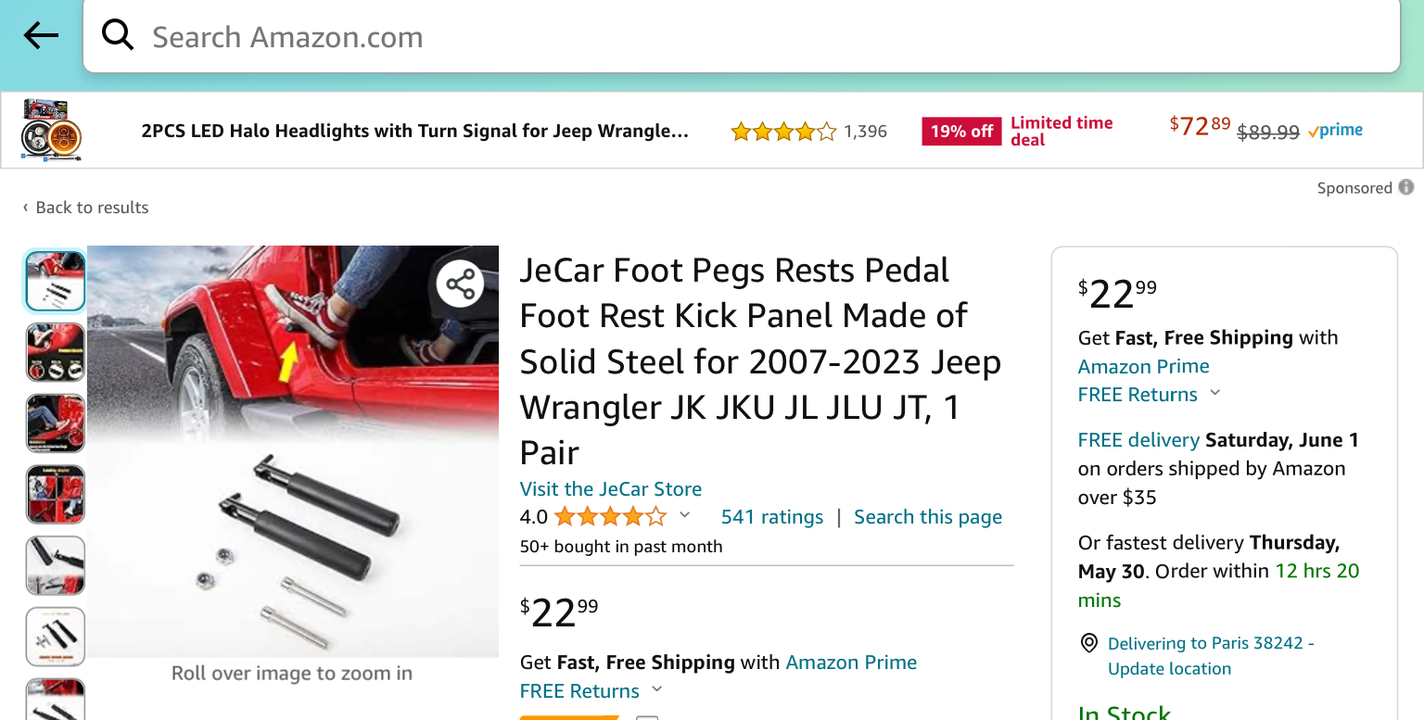Click the ad's star rating icons

(x=782, y=132)
